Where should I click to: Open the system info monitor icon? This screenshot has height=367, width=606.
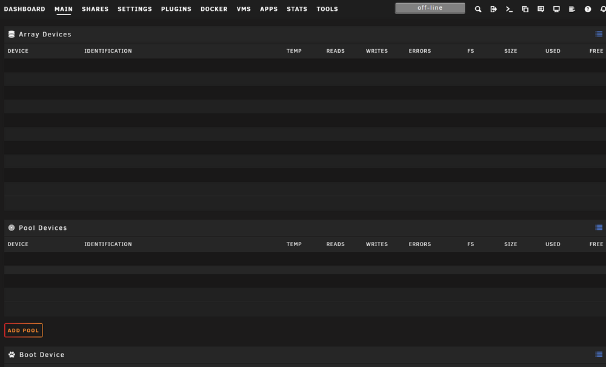tap(556, 9)
